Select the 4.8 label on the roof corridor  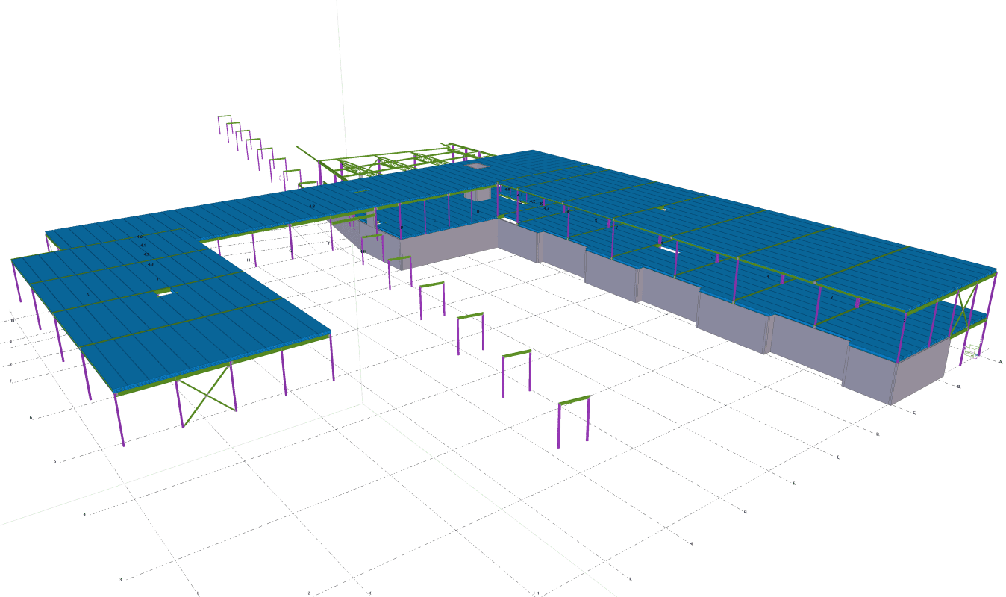click(x=312, y=205)
